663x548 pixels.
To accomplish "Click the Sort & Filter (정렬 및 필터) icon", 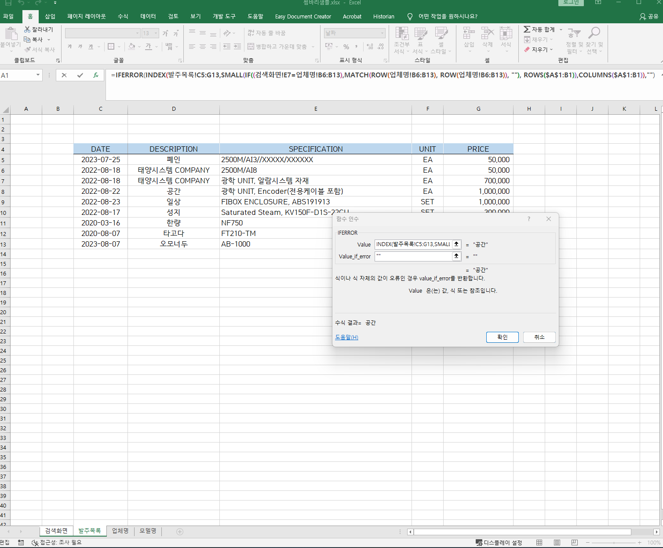I will pyautogui.click(x=574, y=33).
